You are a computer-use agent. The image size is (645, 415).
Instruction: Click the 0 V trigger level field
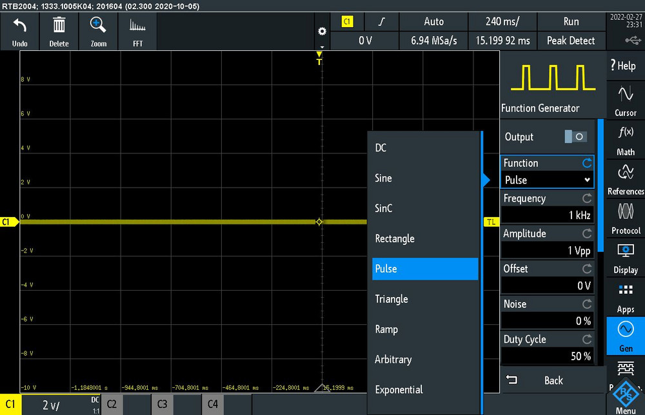click(364, 41)
